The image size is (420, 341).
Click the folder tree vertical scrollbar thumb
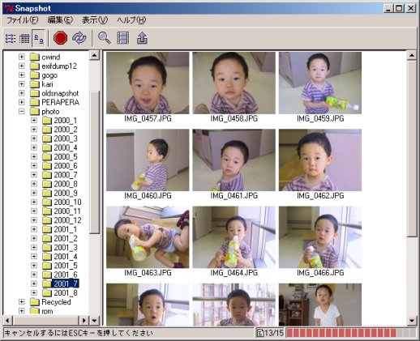coord(94,162)
